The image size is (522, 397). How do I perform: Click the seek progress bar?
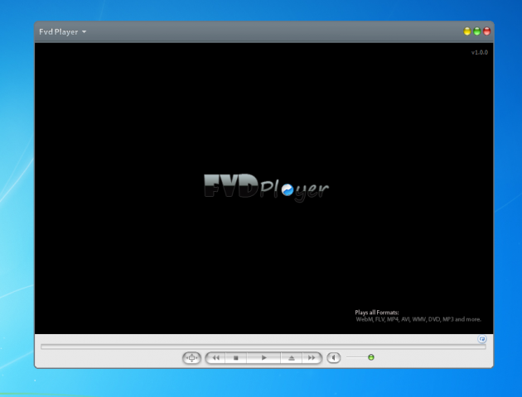coord(263,347)
